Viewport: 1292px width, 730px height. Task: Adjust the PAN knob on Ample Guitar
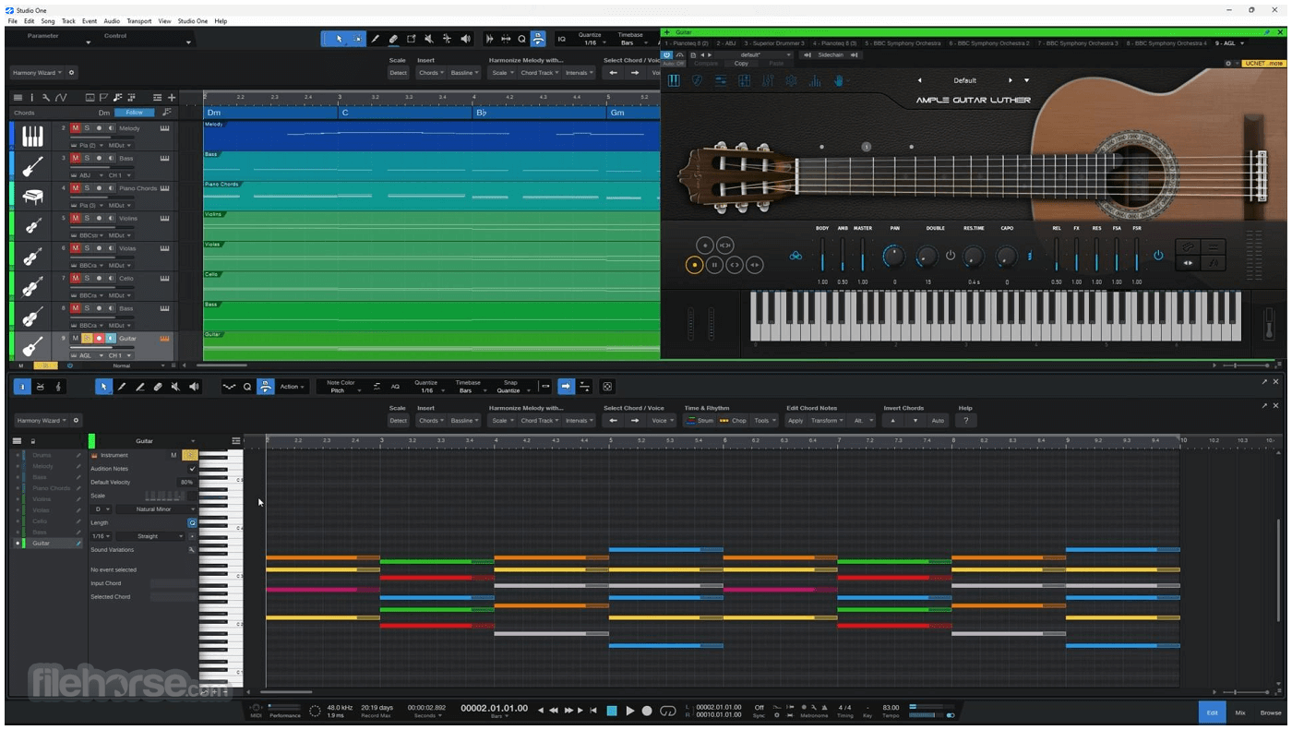(893, 256)
